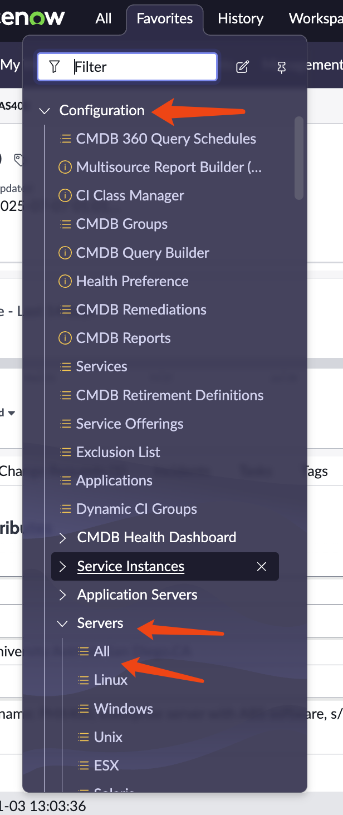Expand the CMDB Health Dashboard group
This screenshot has width=343, height=815.
[63, 538]
